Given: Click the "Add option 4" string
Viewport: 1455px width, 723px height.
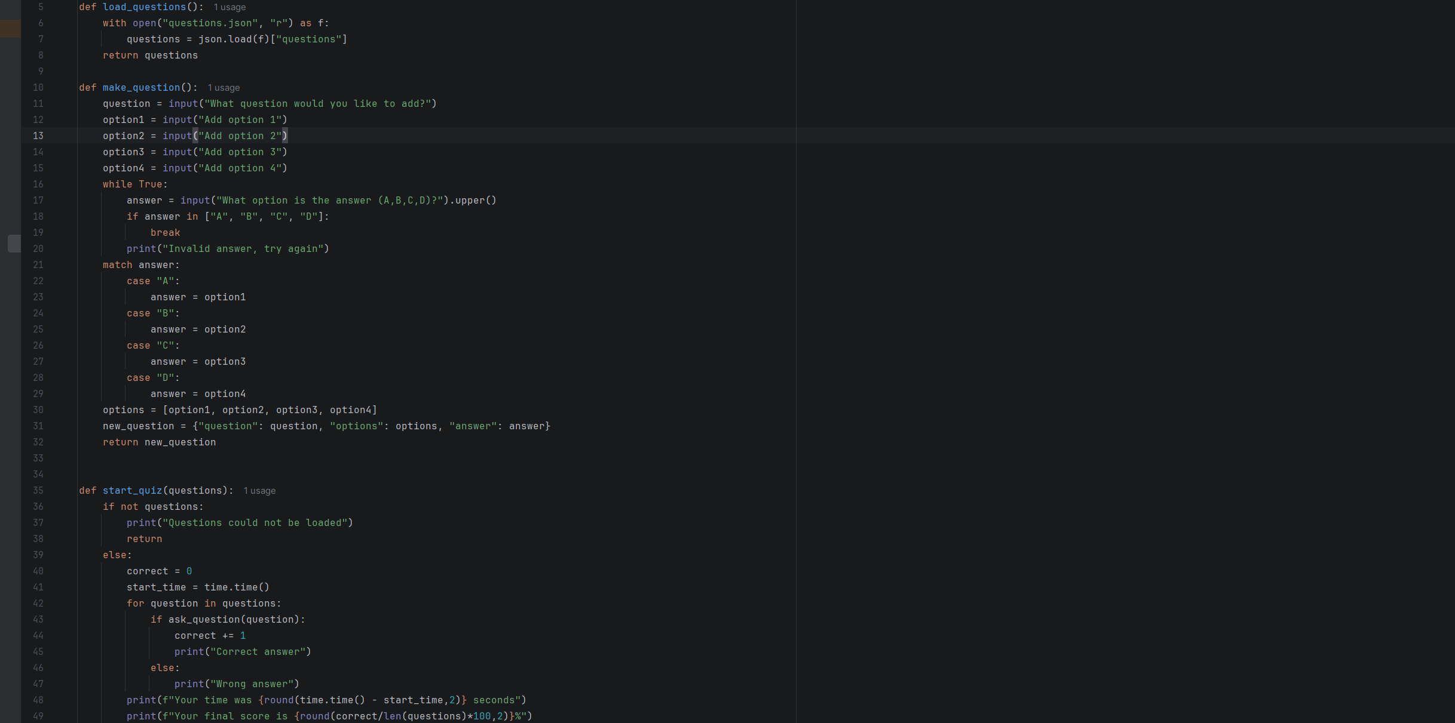Looking at the screenshot, I should pyautogui.click(x=240, y=168).
